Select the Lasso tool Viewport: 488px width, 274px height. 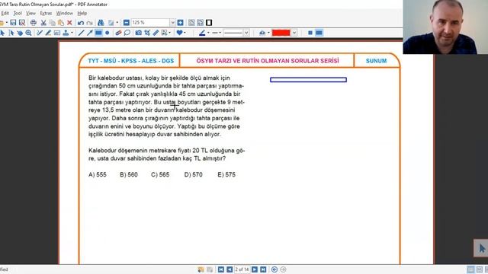pos(127,33)
